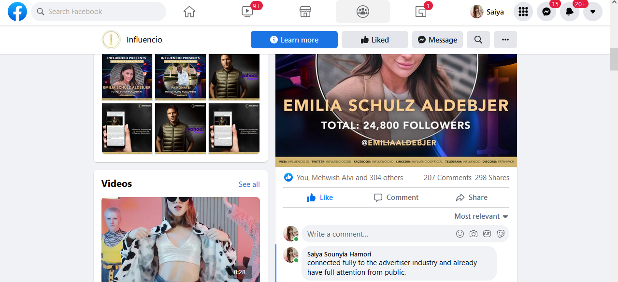
Task: Click inside Write a comment field
Action: [x=377, y=234]
